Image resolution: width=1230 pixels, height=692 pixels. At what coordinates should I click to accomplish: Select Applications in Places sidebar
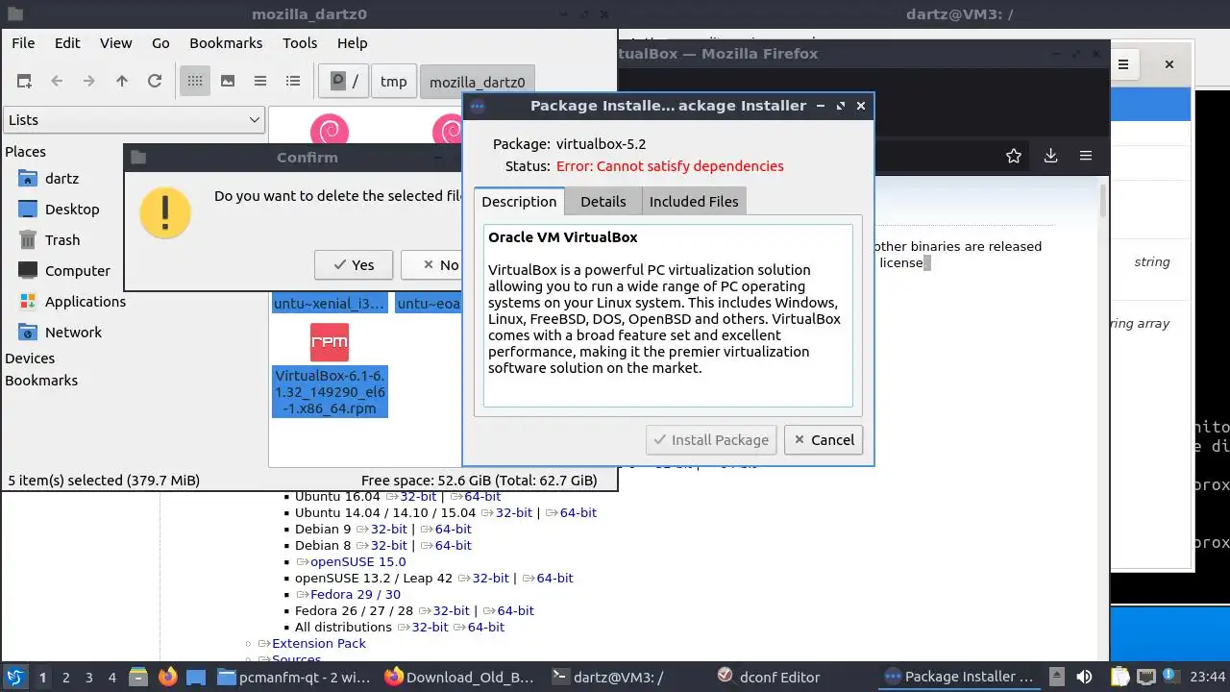(x=85, y=302)
